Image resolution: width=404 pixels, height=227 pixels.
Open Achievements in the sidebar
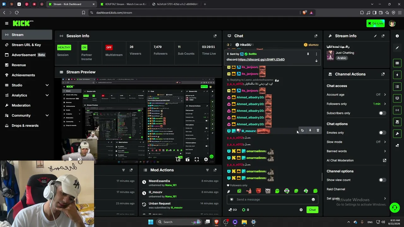(x=27, y=75)
